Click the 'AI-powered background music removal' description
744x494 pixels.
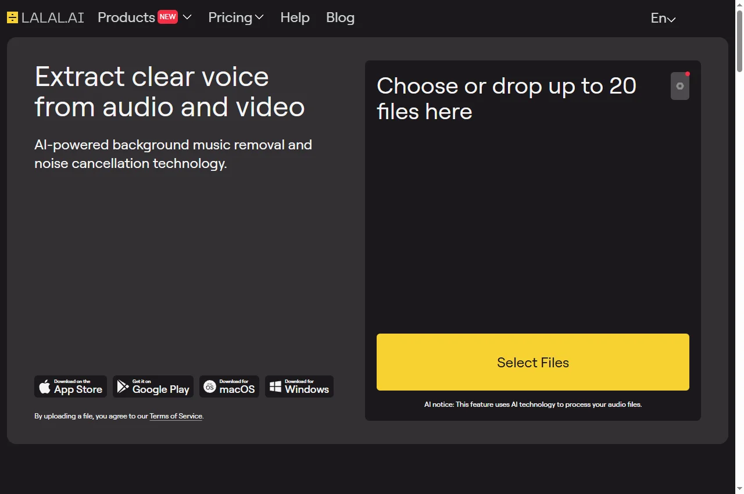pyautogui.click(x=173, y=154)
